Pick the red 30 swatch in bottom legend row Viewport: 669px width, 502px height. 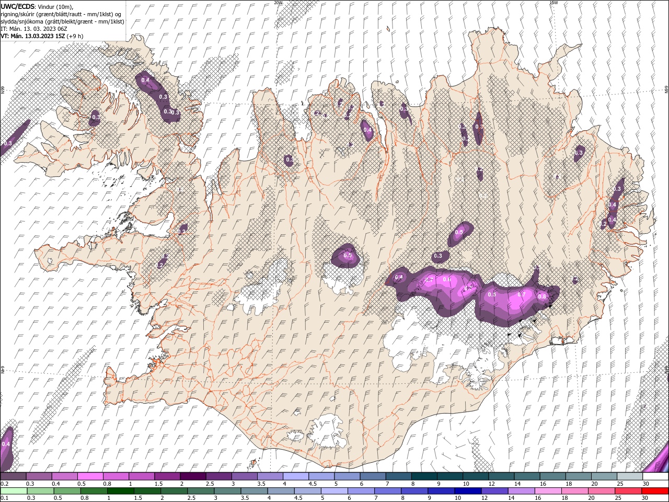coord(655,491)
